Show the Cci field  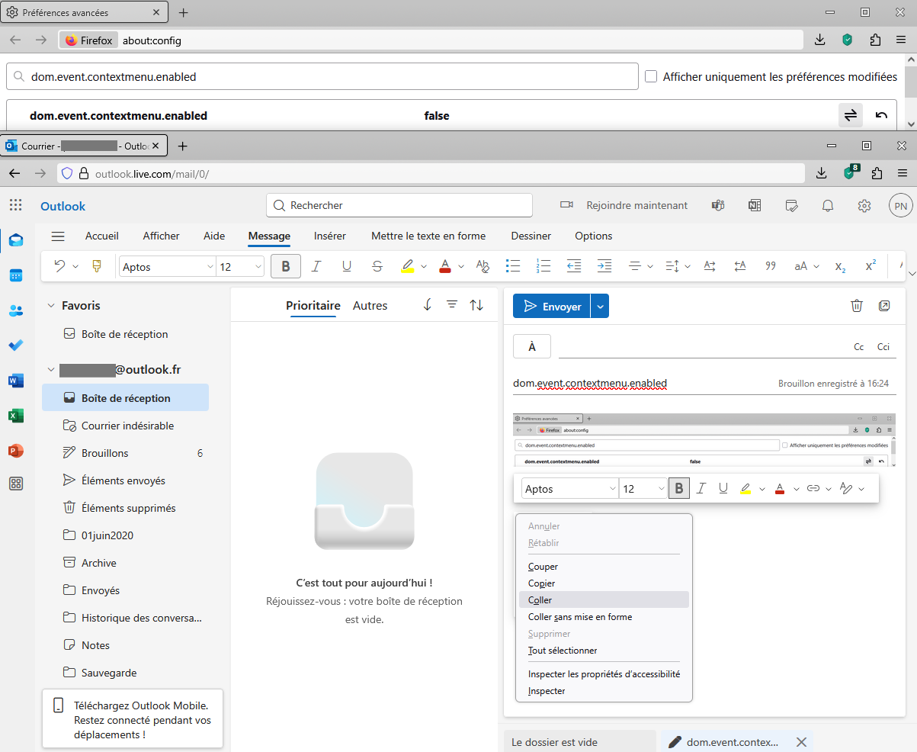[883, 347]
